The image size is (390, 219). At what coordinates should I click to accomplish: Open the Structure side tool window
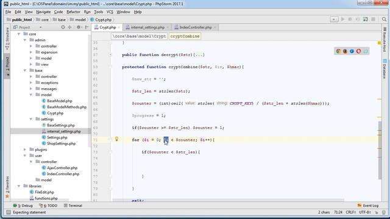click(7, 39)
